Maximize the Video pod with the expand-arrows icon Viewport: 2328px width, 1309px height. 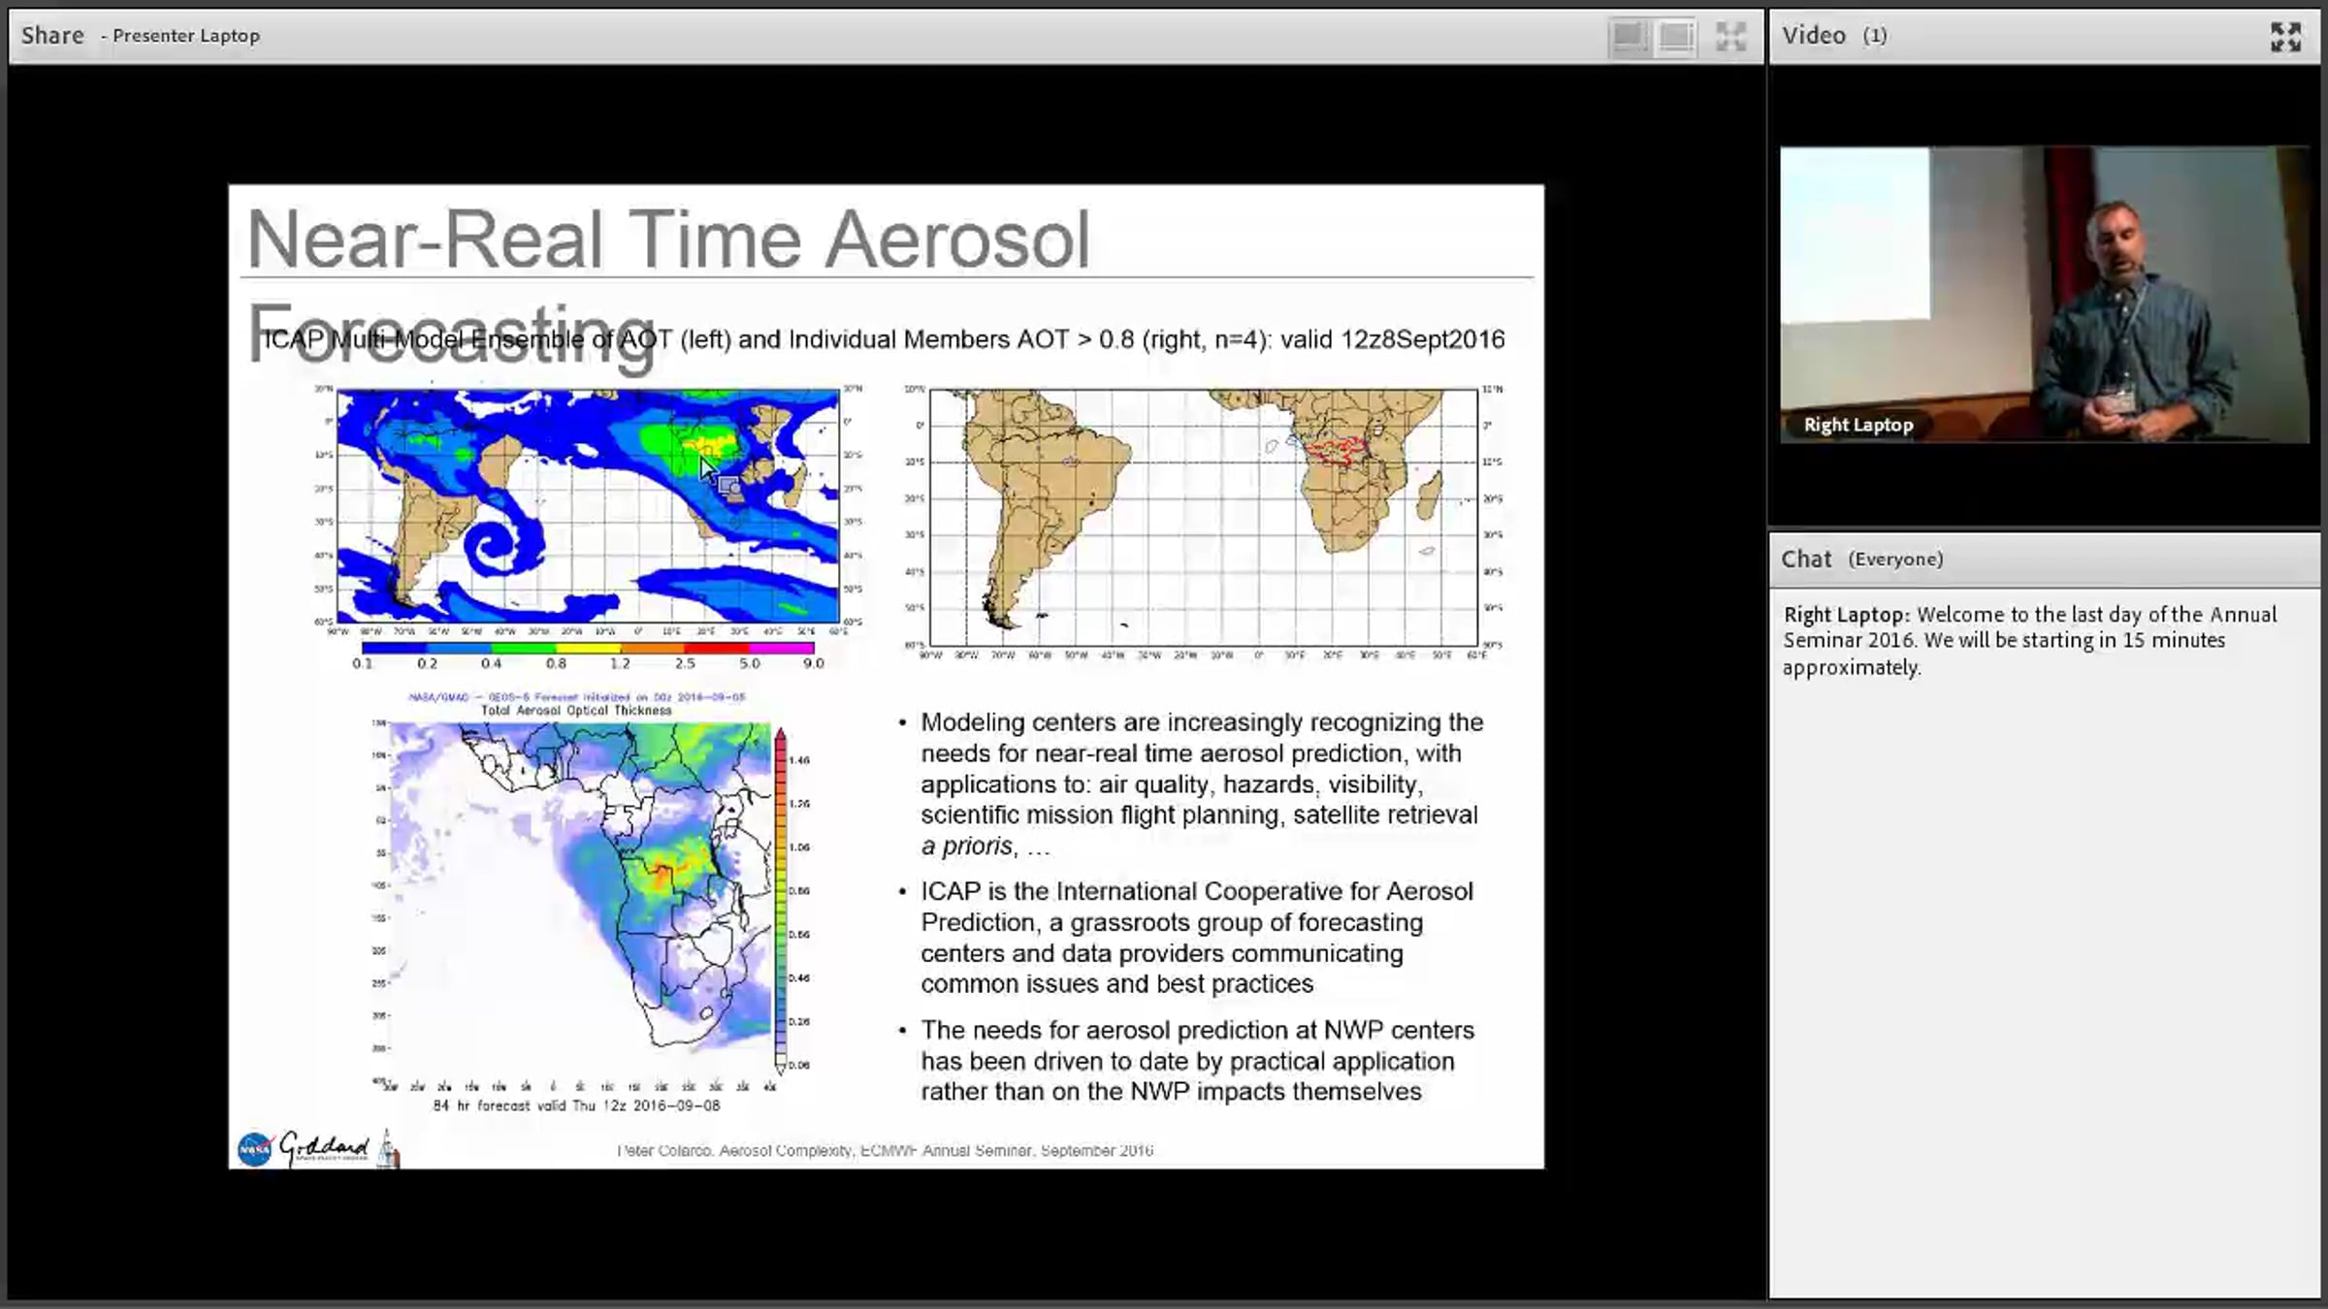click(x=2285, y=37)
